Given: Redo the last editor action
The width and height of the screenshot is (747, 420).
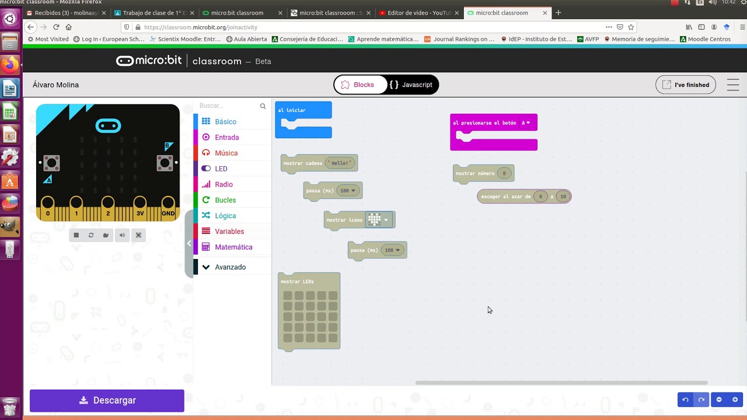Looking at the screenshot, I should point(701,400).
